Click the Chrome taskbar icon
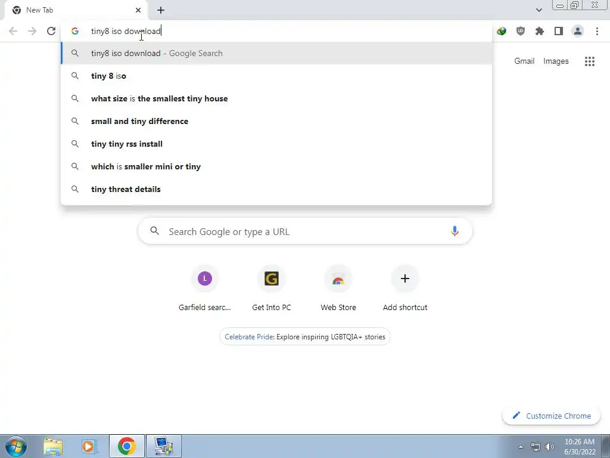 [x=127, y=446]
